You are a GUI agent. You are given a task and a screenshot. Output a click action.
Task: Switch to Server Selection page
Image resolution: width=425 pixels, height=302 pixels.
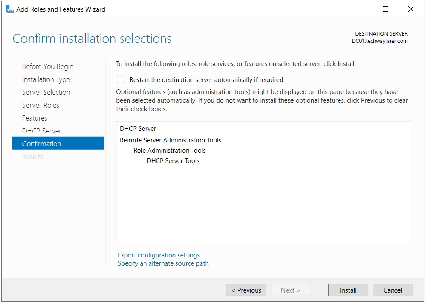tap(46, 92)
